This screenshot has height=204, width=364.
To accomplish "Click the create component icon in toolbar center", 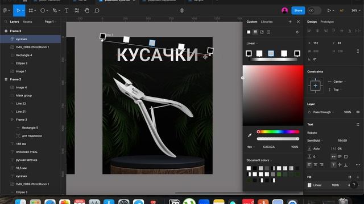I will tap(182, 10).
